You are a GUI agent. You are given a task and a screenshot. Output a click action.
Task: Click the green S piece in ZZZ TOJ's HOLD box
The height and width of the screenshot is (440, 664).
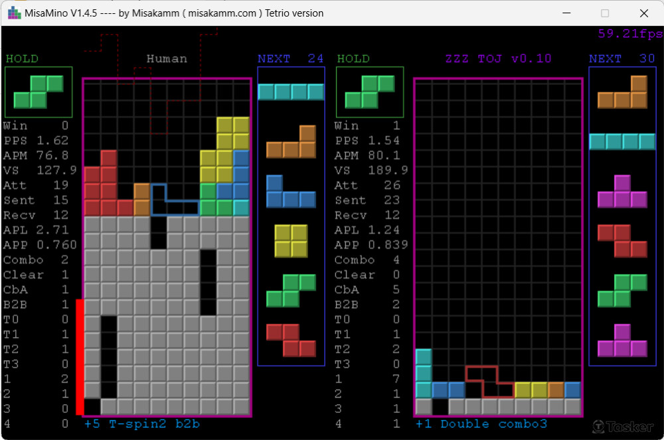pyautogui.click(x=369, y=92)
